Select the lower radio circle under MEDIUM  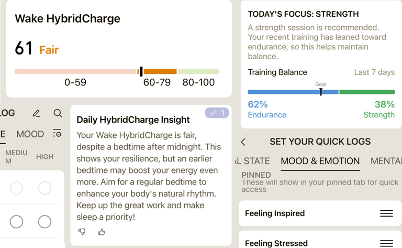coord(16,222)
